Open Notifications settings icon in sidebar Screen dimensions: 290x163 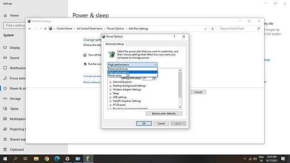[5, 68]
